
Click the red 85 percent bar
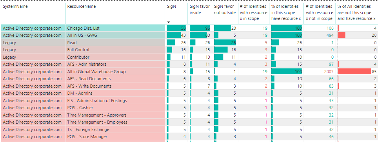point(354,72)
